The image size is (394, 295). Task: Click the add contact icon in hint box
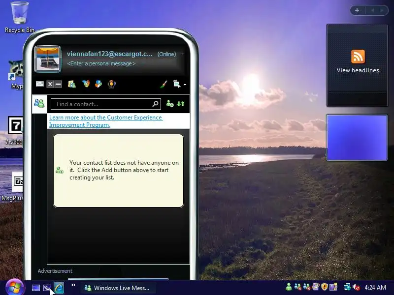click(x=60, y=170)
